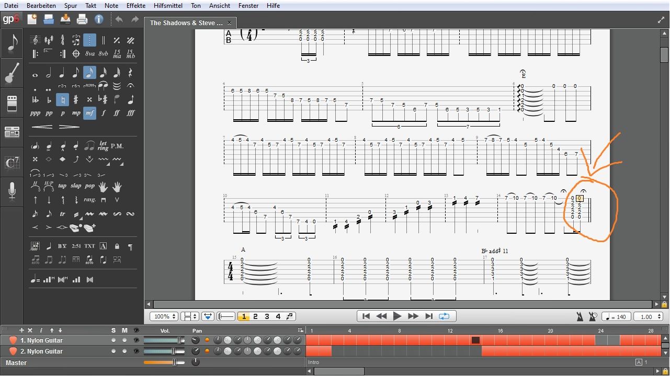The height and width of the screenshot is (376, 670).
Task: Open the 1.00 relative speed selector
Action: tap(649, 316)
